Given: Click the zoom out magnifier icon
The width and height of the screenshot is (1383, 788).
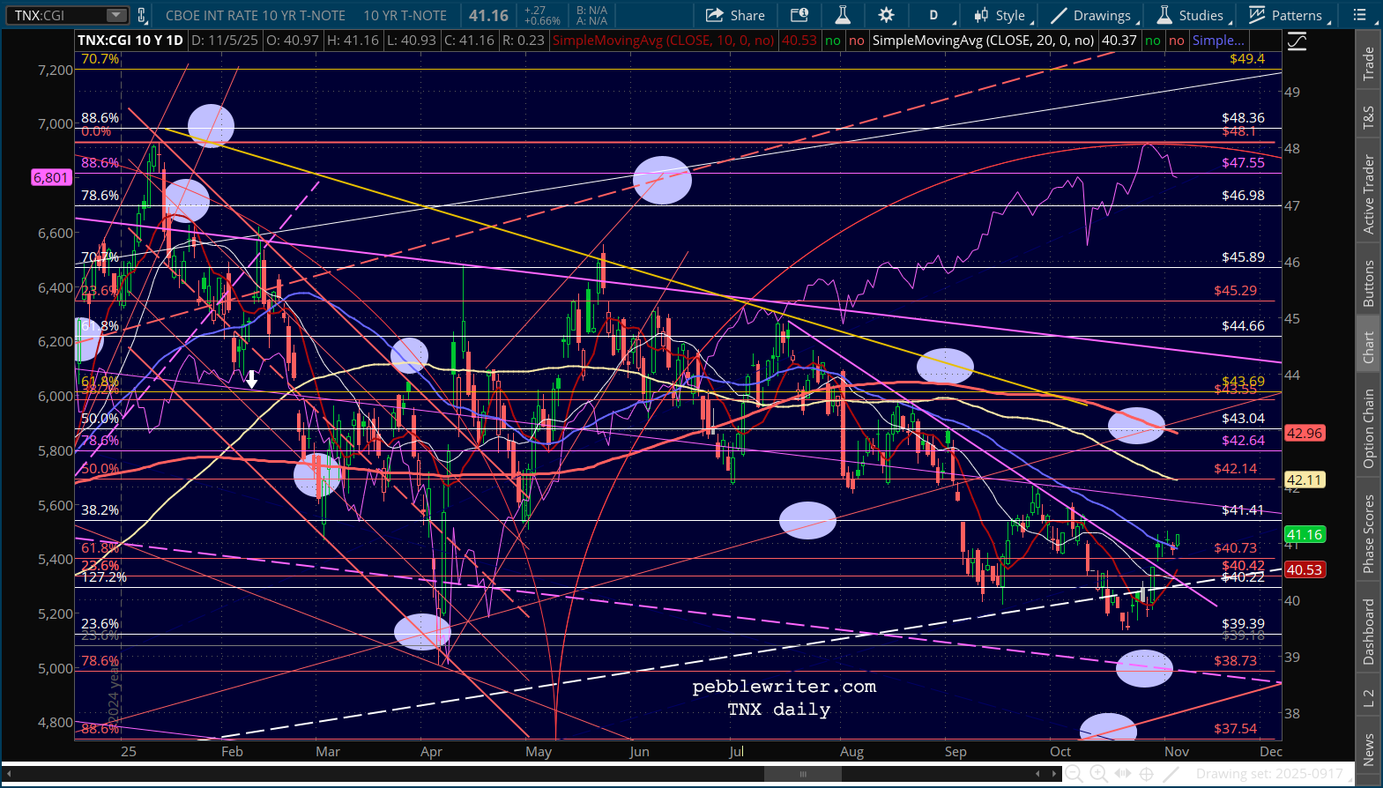Looking at the screenshot, I should tap(1074, 774).
